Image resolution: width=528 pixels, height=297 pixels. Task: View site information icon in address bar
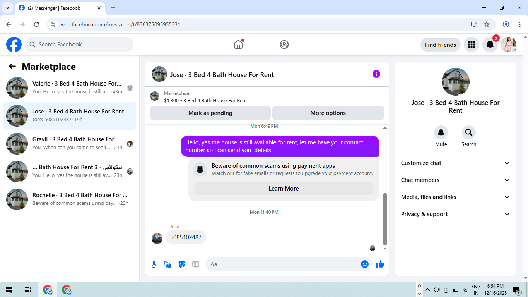(53, 24)
